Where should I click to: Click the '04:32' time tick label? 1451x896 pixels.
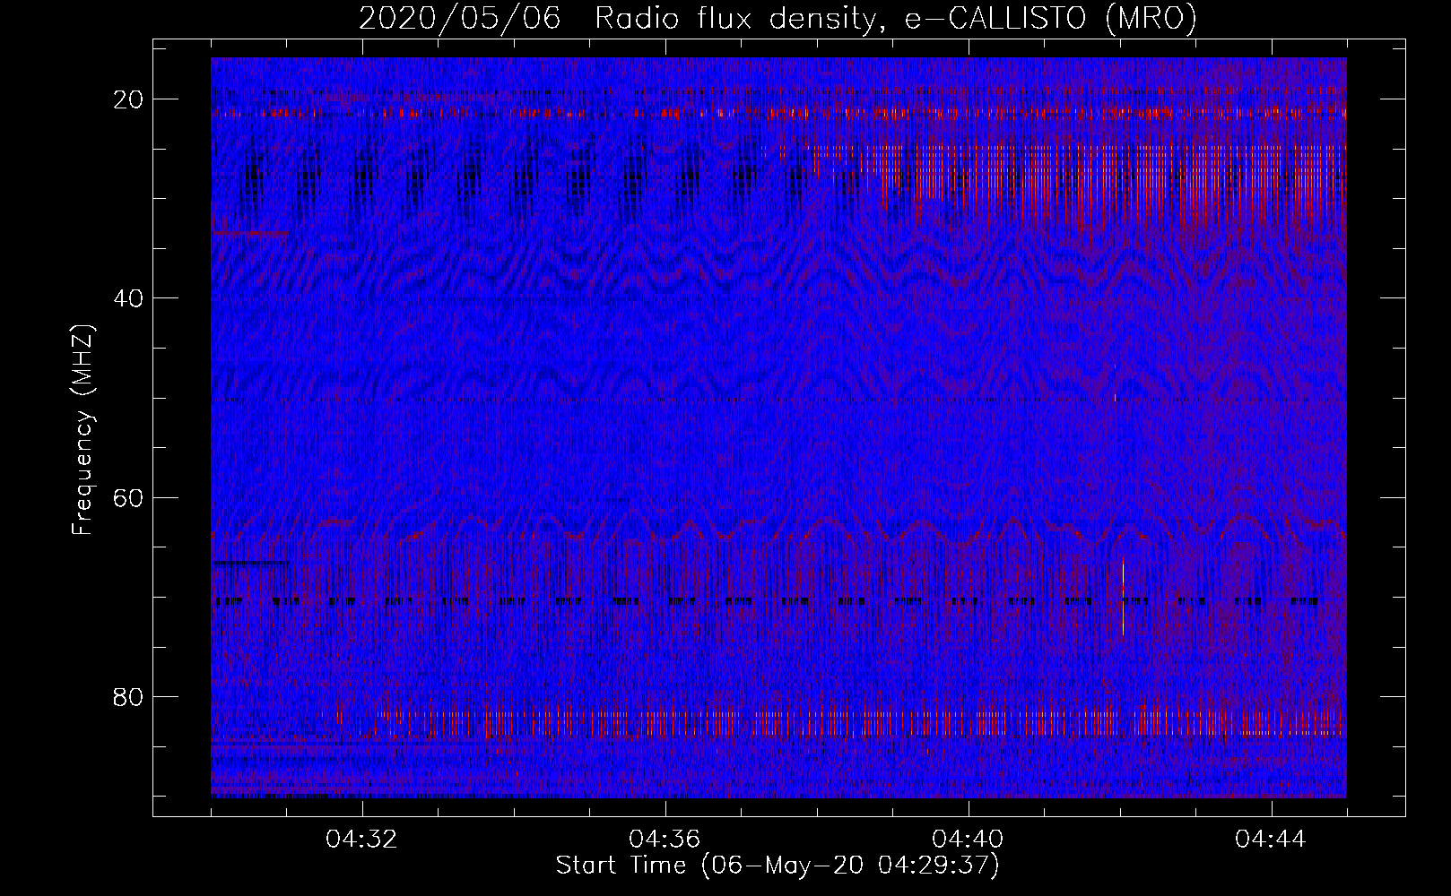(362, 840)
